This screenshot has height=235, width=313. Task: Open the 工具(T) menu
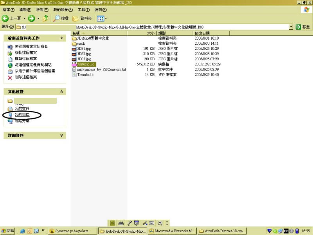tap(84, 9)
